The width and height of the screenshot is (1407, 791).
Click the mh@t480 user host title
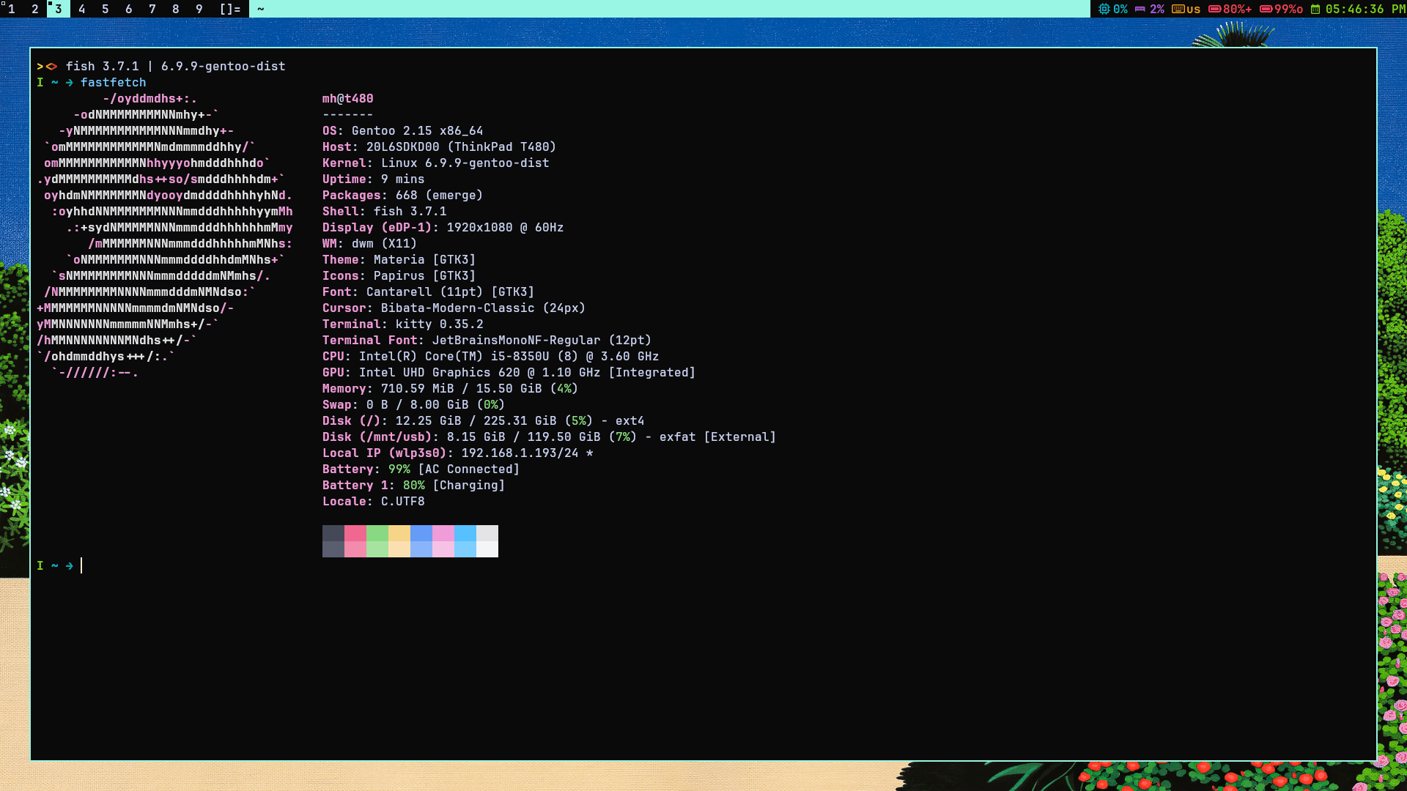click(x=347, y=98)
